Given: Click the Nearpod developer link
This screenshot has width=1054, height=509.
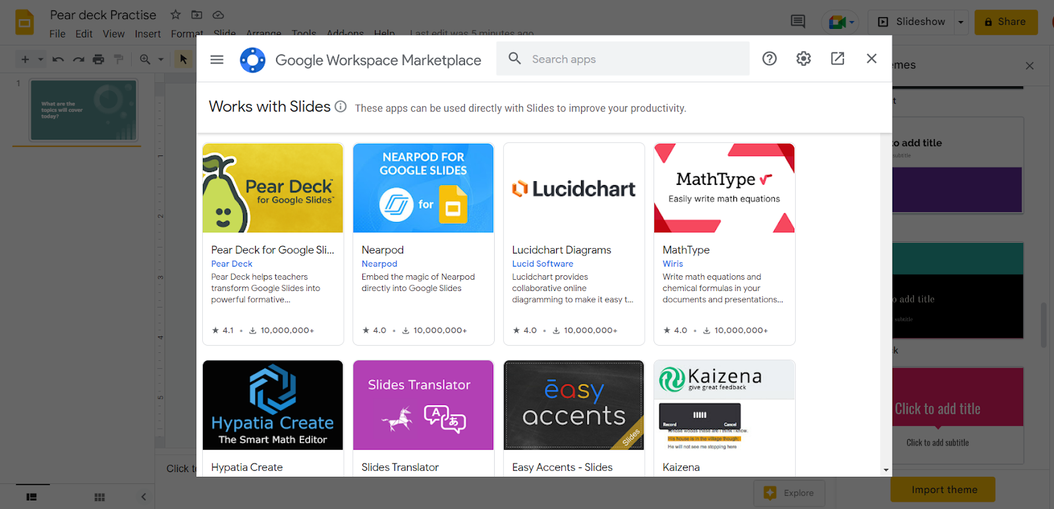Looking at the screenshot, I should tap(379, 264).
